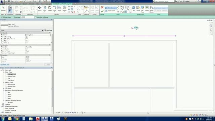Finish edit mode with green checkmark

click(102, 11)
